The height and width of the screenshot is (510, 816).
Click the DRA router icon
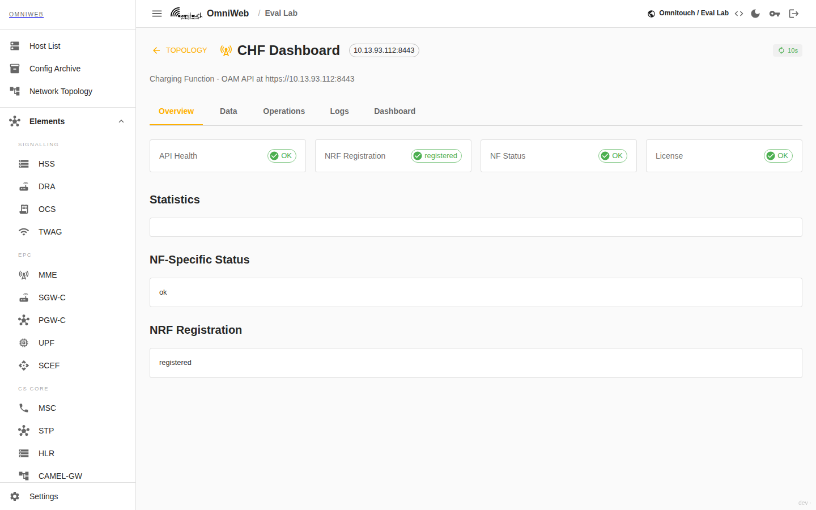click(24, 186)
